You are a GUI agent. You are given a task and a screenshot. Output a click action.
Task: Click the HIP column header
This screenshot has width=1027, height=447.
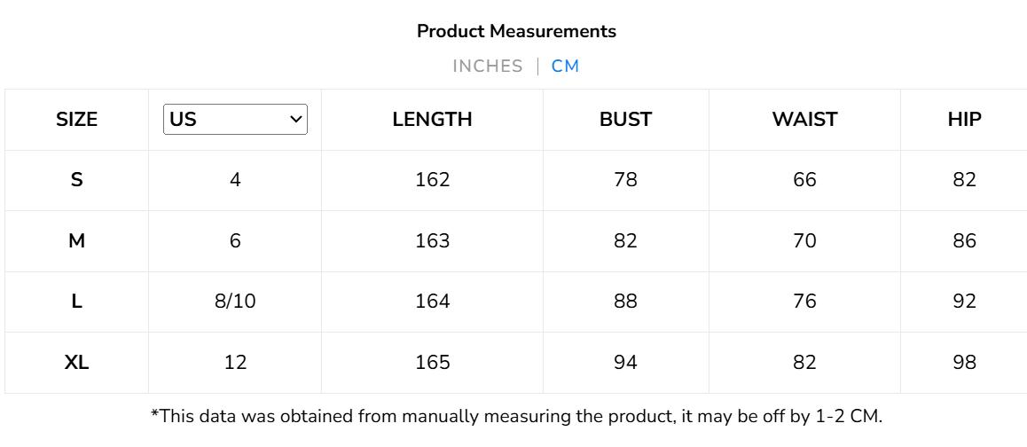pyautogui.click(x=964, y=120)
